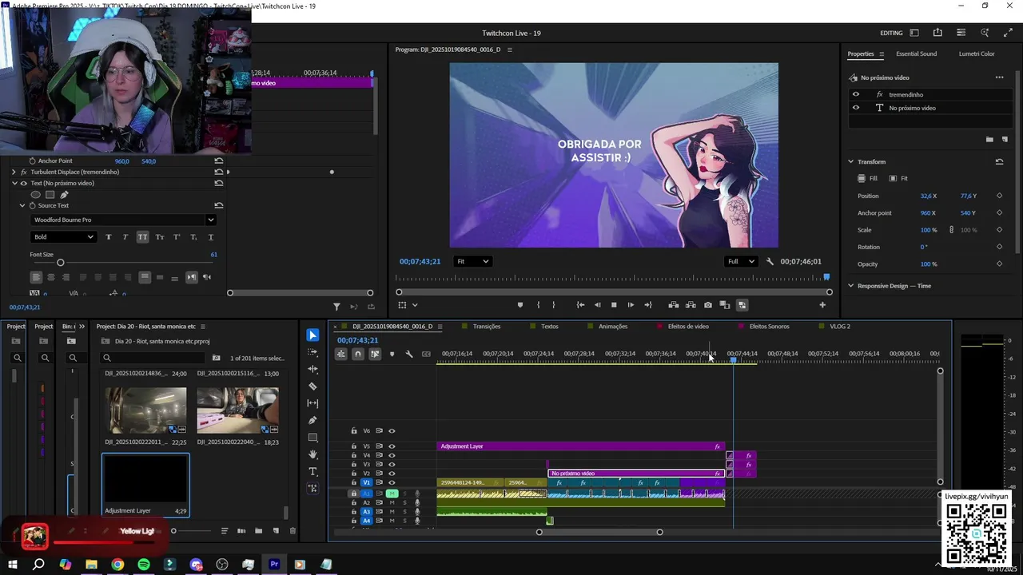This screenshot has width=1023, height=575.
Task: Open the Program Monitor button editor plus
Action: 822,305
